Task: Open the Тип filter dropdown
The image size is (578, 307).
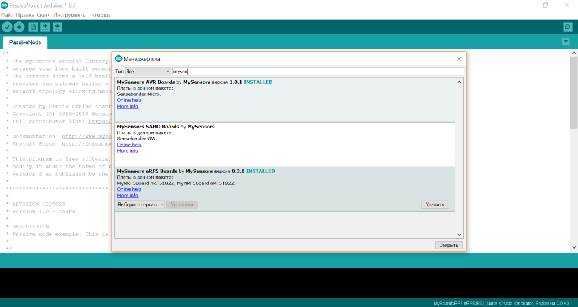Action: pos(148,71)
